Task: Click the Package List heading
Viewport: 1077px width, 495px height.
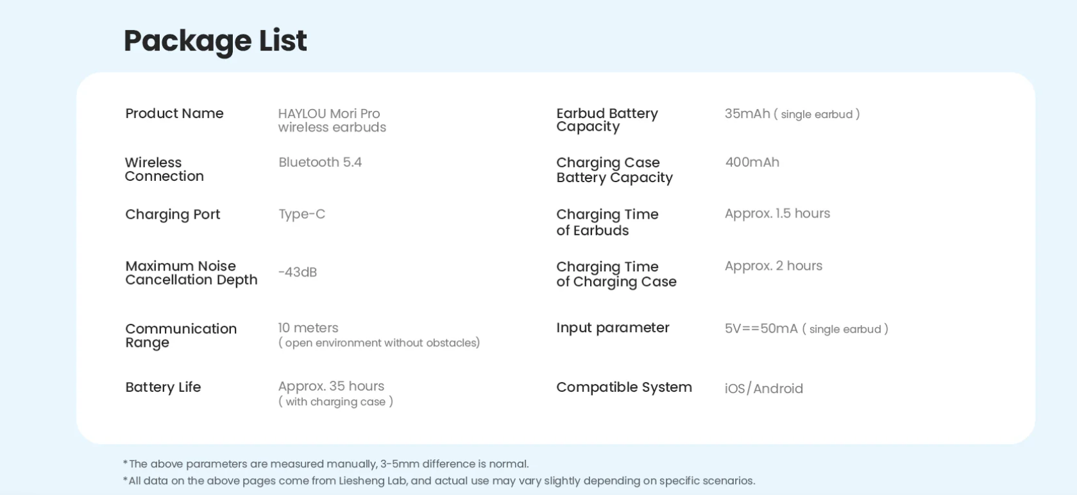Action: tap(215, 41)
